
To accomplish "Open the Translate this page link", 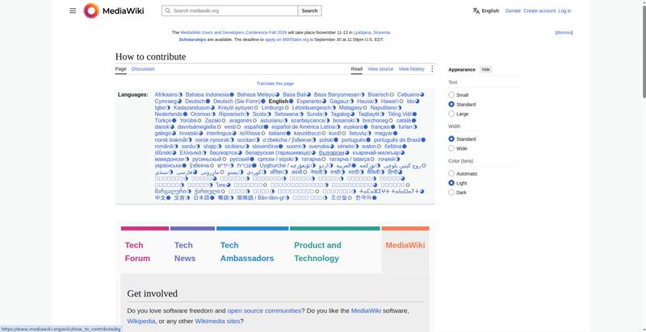I will coord(275,84).
